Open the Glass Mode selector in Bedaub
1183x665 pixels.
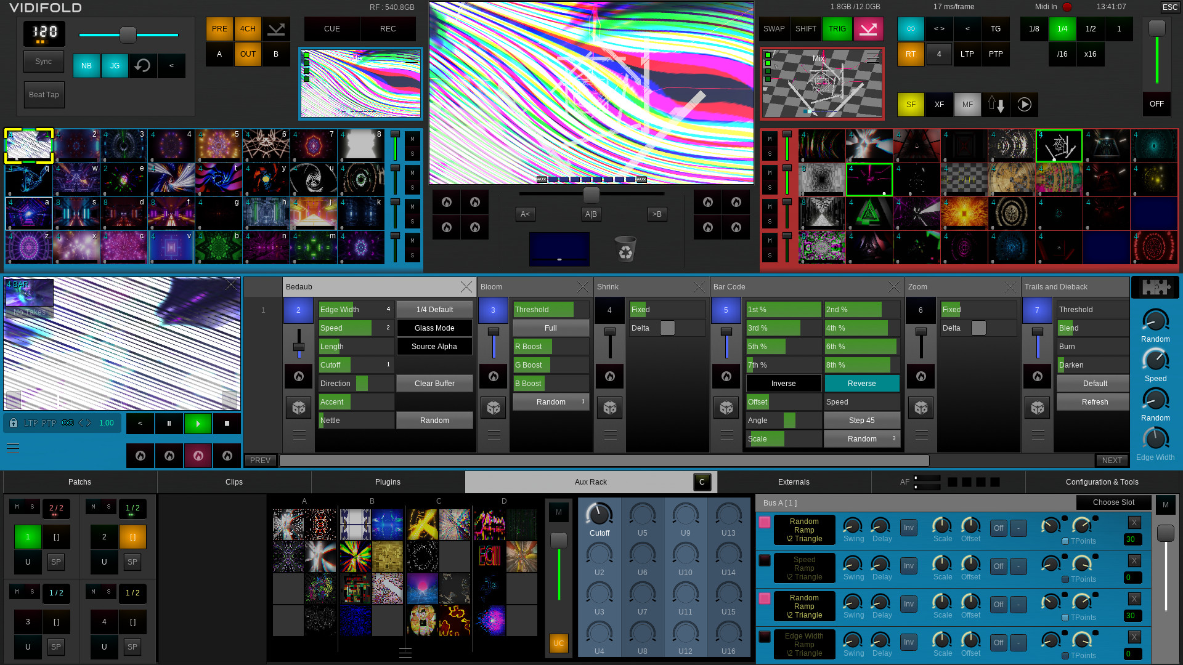pyautogui.click(x=434, y=328)
